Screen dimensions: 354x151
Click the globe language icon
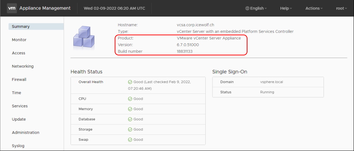click(247, 8)
